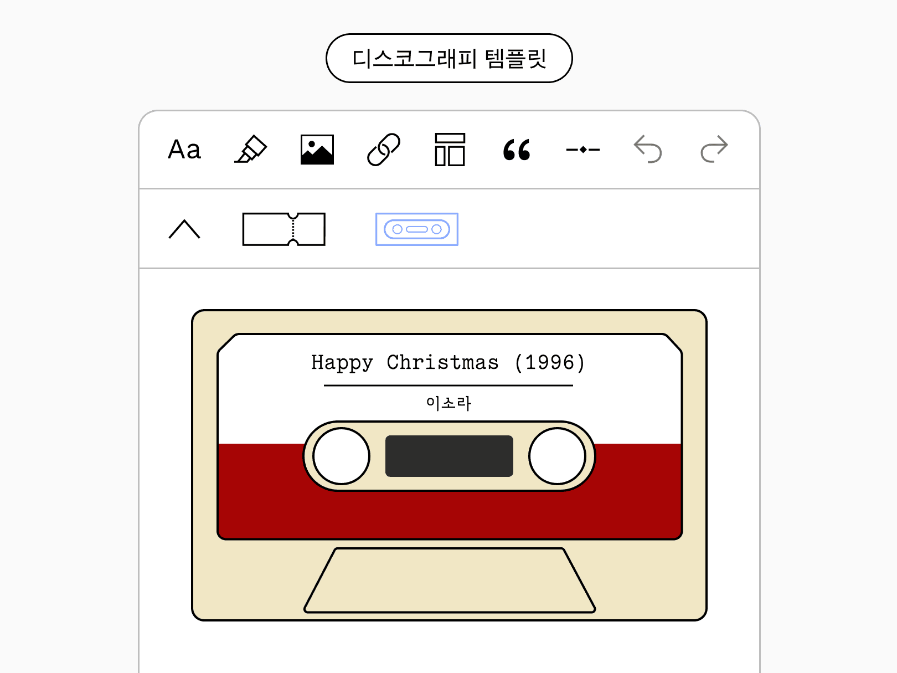The height and width of the screenshot is (673, 897).
Task: Open the layout template icon
Action: click(450, 150)
